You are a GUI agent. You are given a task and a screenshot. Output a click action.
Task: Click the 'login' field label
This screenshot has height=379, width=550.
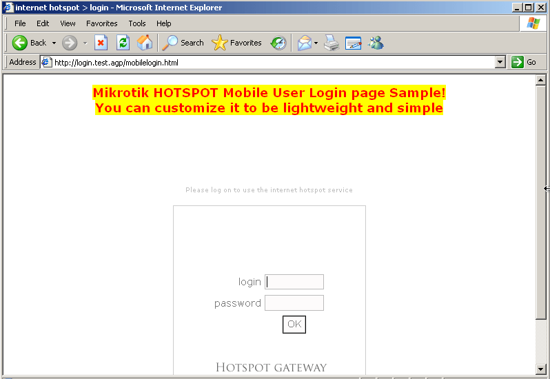[249, 282]
